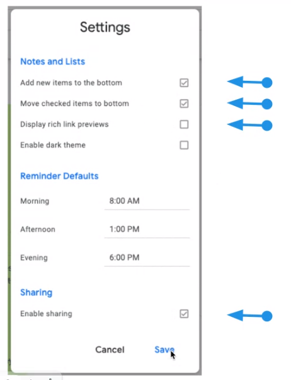Click the Settings dialog title
The height and width of the screenshot is (380, 291).
pos(105,27)
